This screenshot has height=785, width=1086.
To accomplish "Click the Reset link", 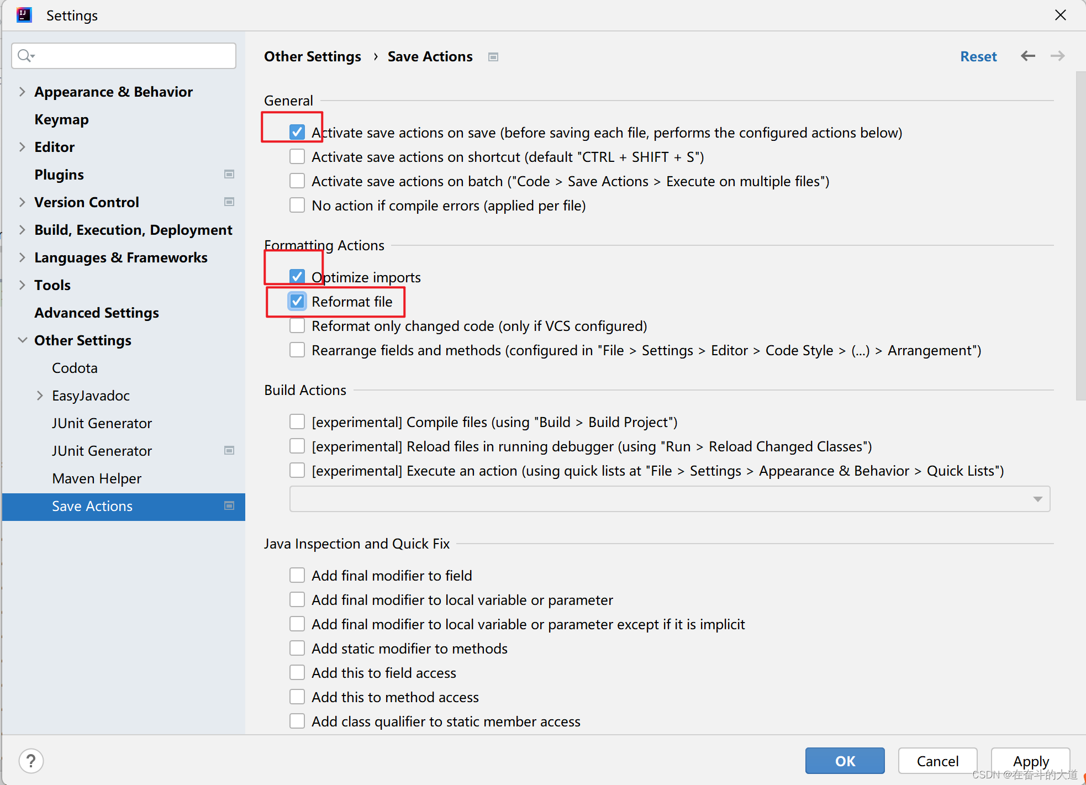I will (978, 56).
